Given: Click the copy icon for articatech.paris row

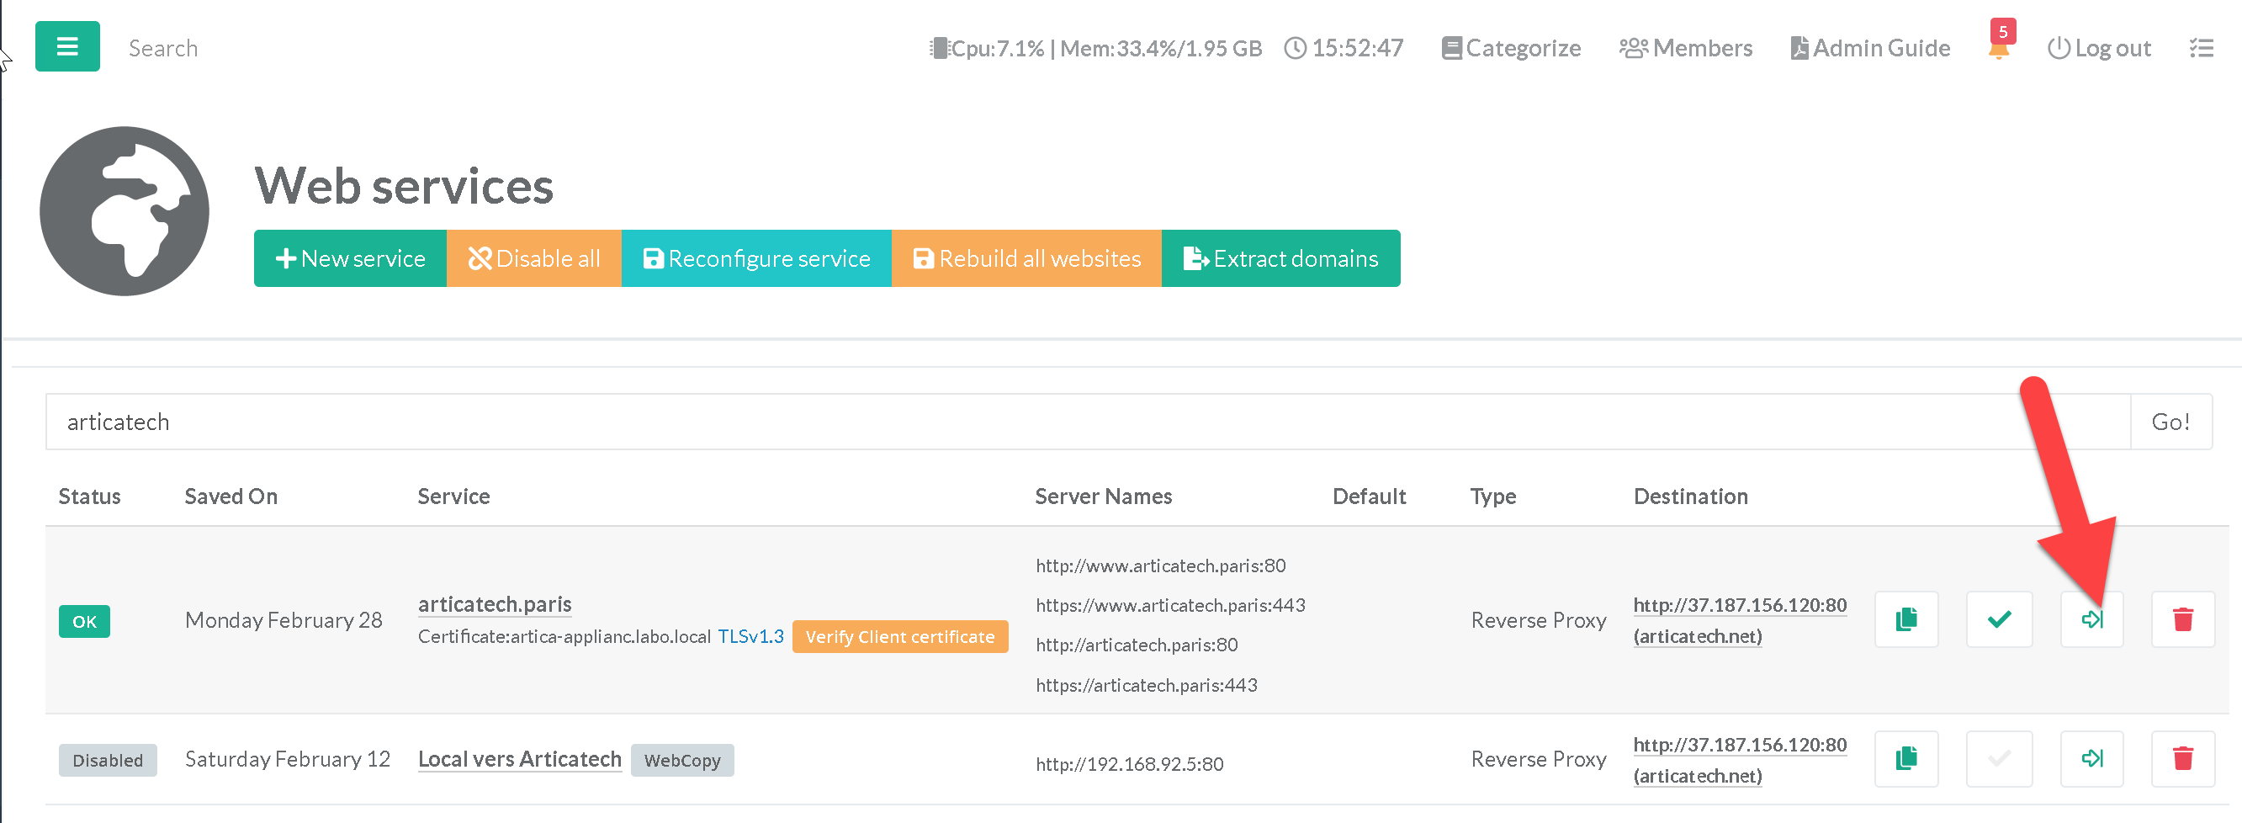Looking at the screenshot, I should coord(1905,620).
